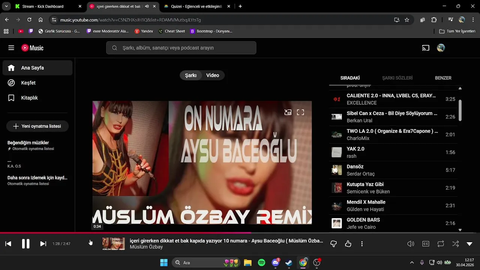Open Daha sonra izlemek için kaydedilenler playlist
Image resolution: width=480 pixels, height=270 pixels.
coord(37,180)
